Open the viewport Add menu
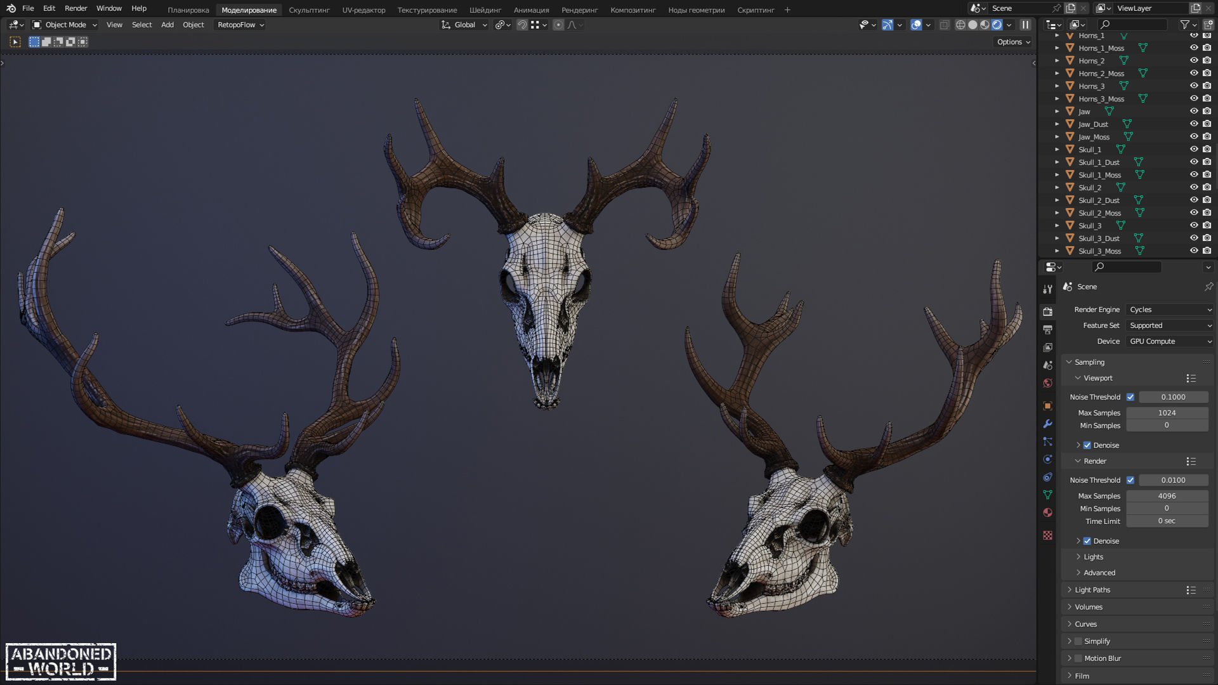Viewport: 1218px width, 685px height. point(167,25)
